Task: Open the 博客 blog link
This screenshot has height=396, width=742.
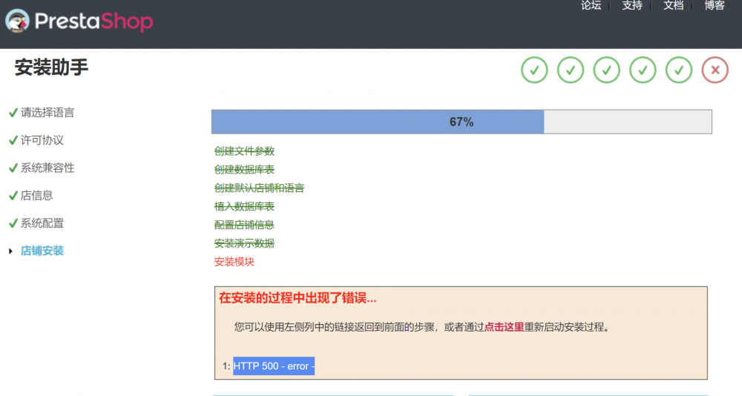Action: coord(715,5)
